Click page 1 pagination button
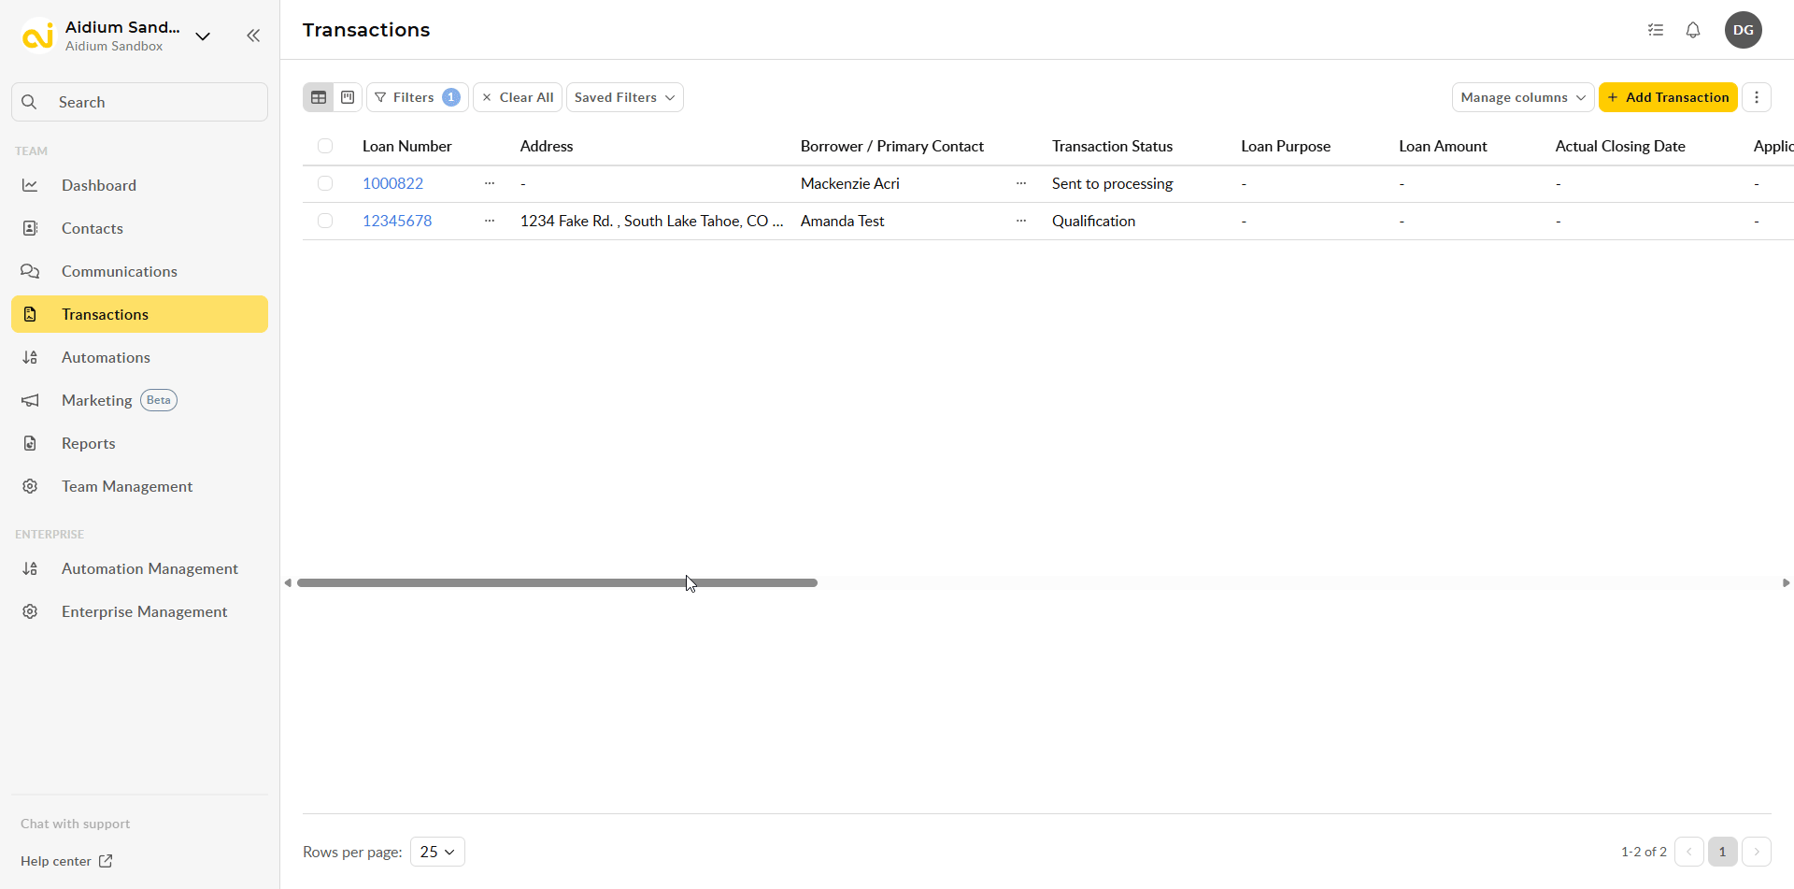This screenshot has width=1794, height=889. [1723, 852]
